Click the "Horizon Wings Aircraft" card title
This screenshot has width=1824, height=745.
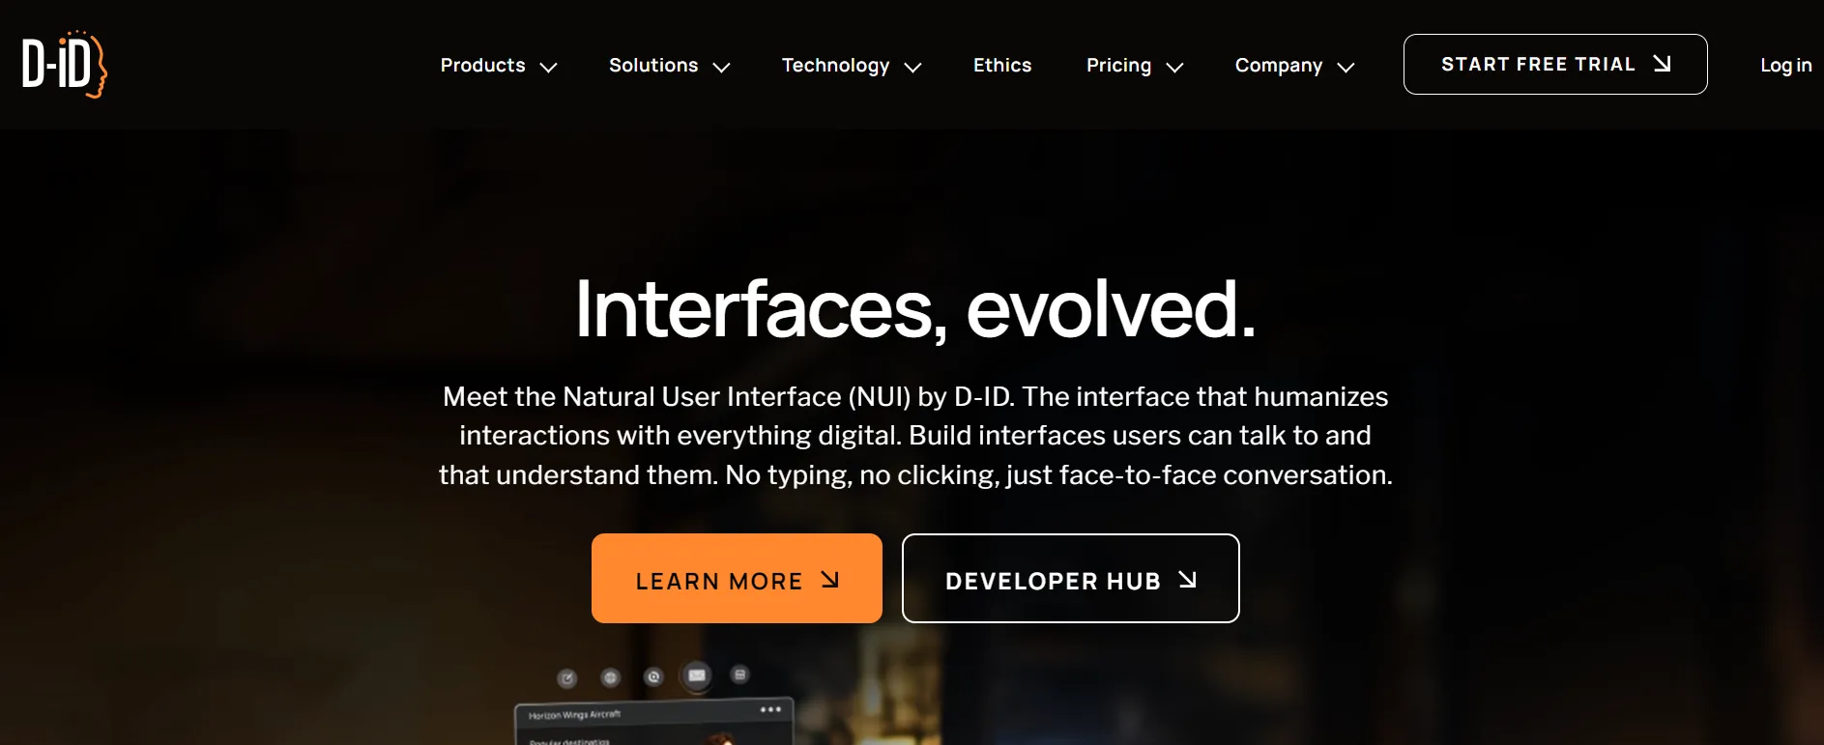point(574,715)
